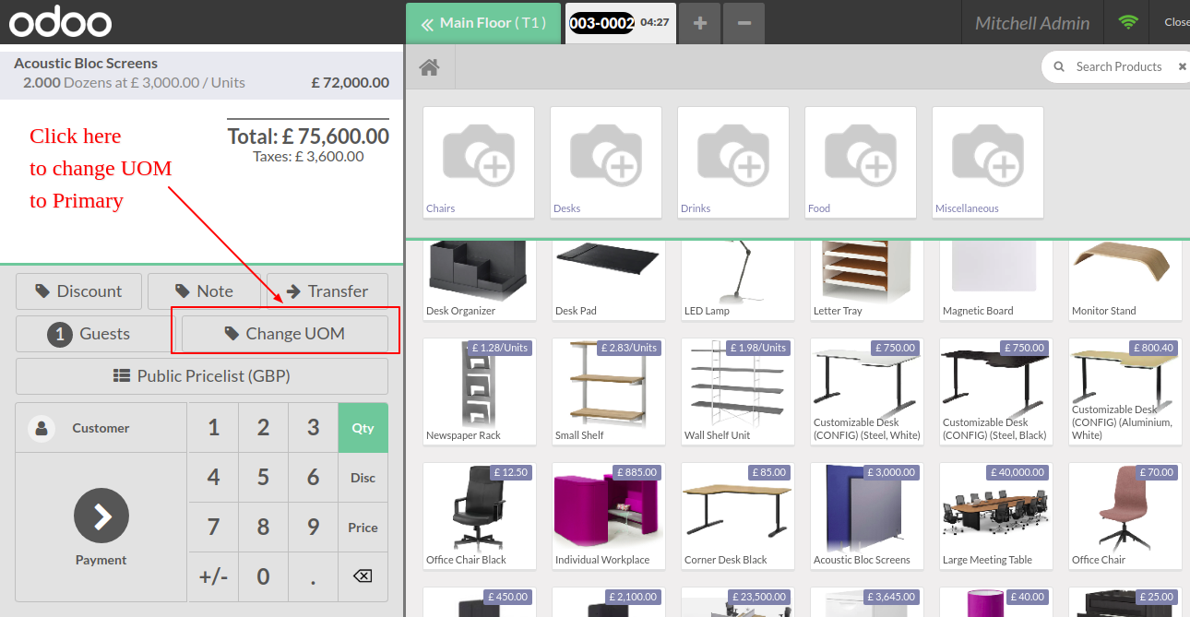Add Monitor Stand product

[1125, 279]
